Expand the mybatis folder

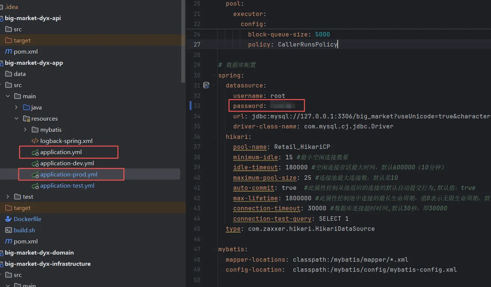coord(25,130)
